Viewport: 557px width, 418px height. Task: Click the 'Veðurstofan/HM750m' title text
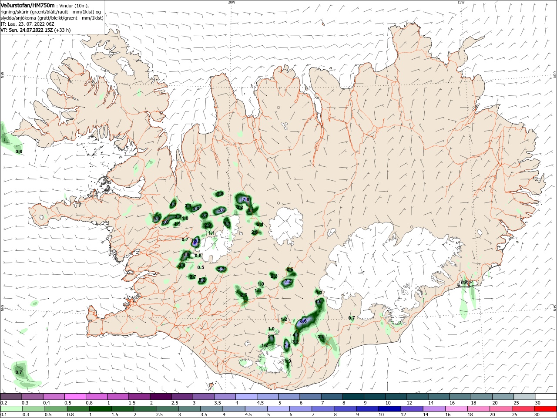(28, 5)
